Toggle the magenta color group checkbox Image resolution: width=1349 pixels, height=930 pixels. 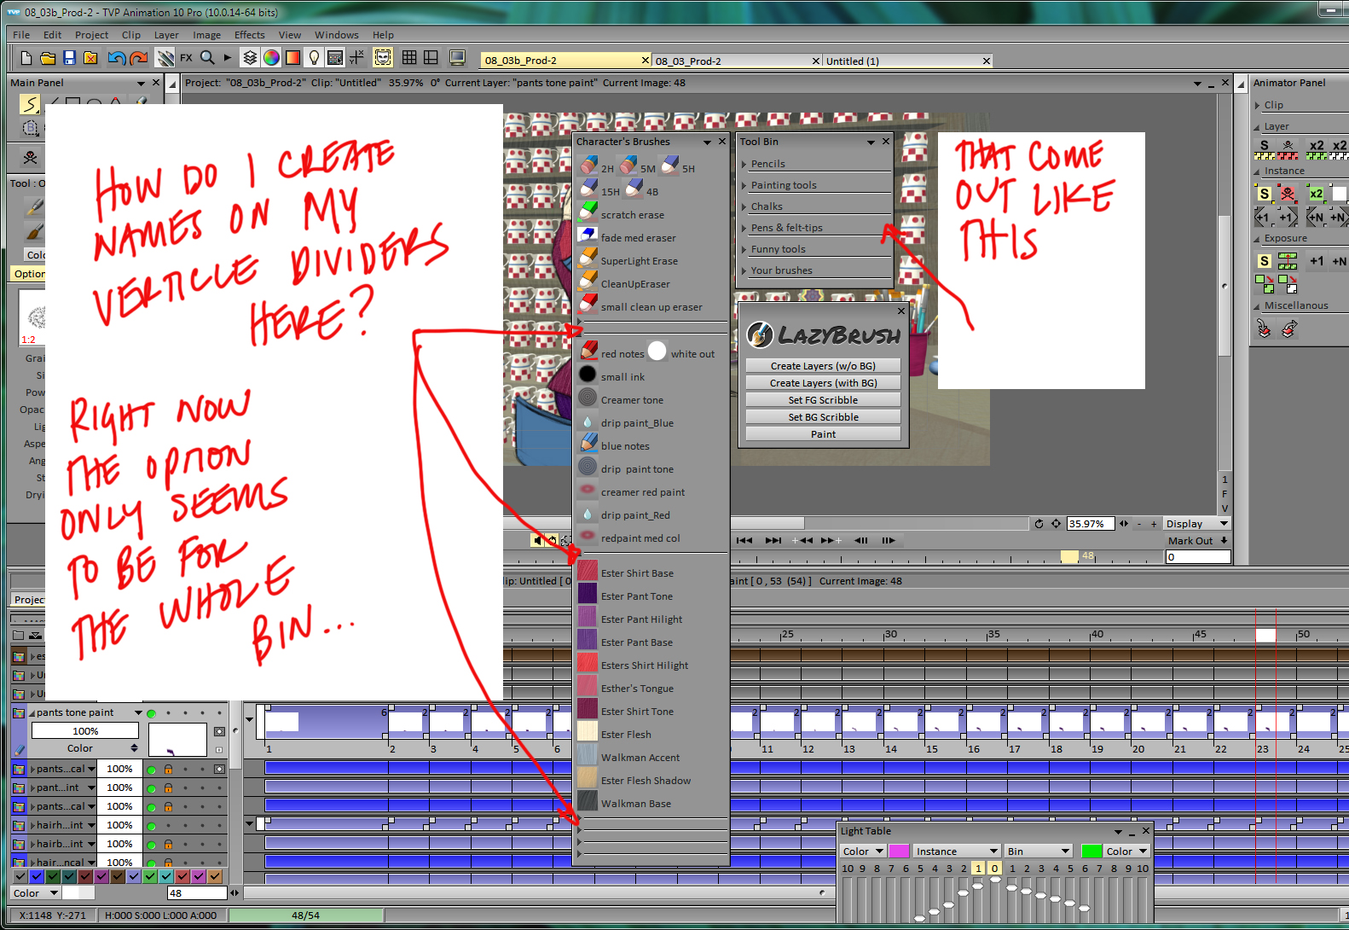(x=199, y=876)
